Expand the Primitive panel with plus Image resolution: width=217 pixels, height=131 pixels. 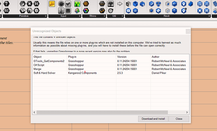pyautogui.click(x=46, y=16)
